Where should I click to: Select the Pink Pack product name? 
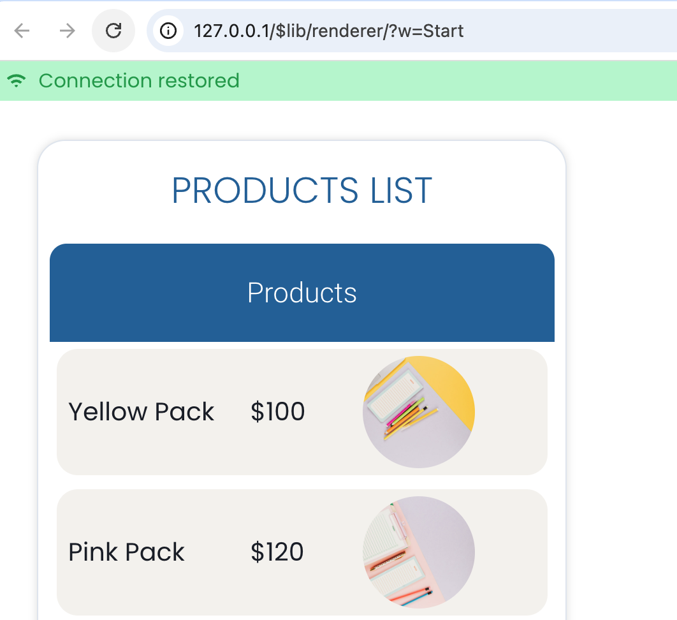click(x=126, y=552)
